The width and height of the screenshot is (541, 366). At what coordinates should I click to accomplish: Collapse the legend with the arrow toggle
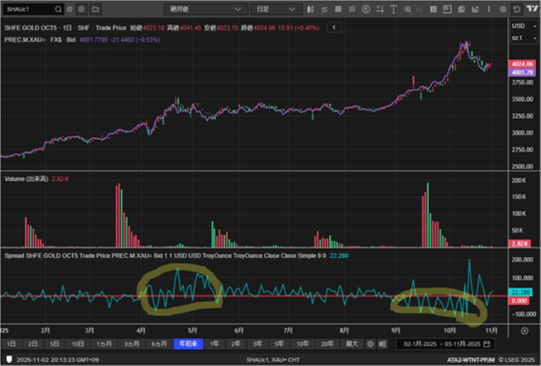tap(334, 27)
